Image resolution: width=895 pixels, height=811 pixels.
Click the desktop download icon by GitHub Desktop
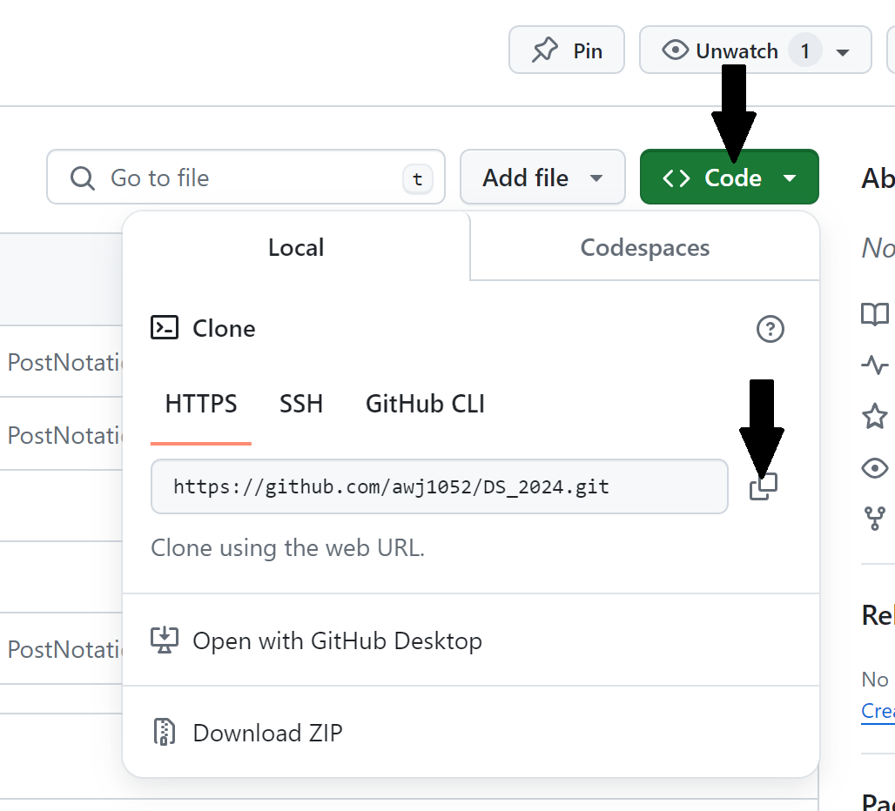(165, 640)
